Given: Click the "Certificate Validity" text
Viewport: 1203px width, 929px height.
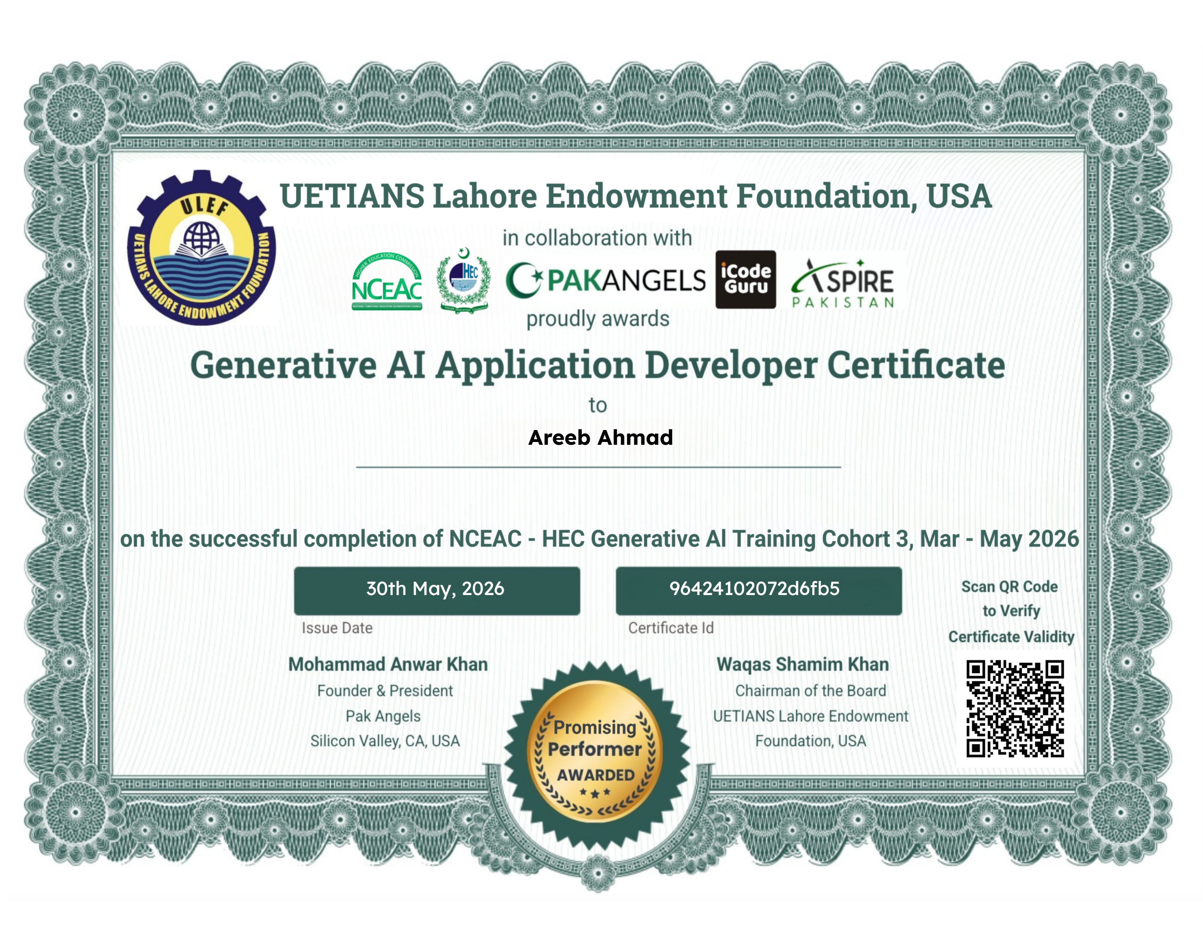Looking at the screenshot, I should point(1011,637).
